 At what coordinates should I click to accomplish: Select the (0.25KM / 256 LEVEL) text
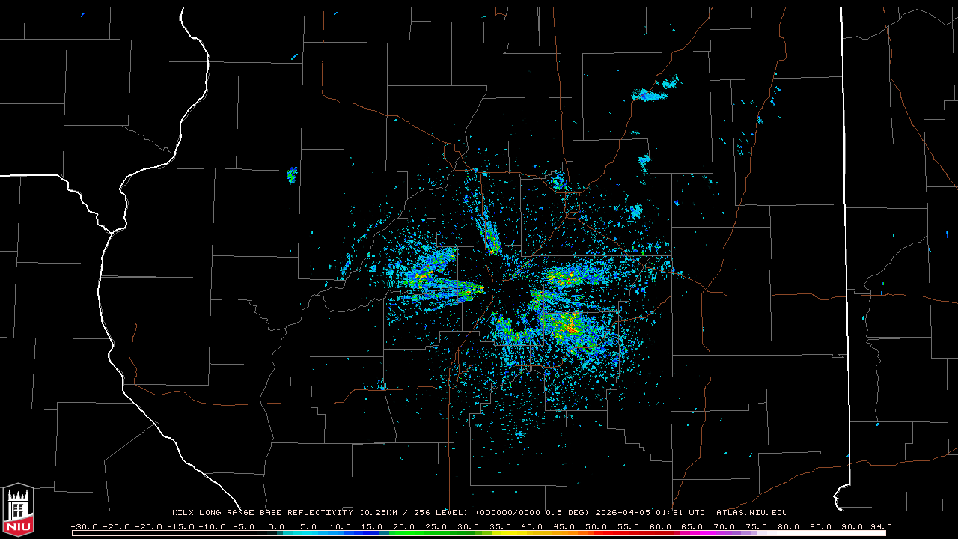pyautogui.click(x=413, y=513)
